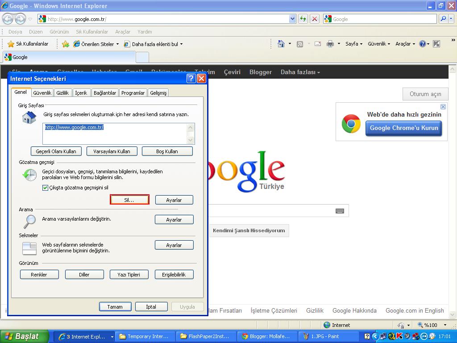Viewport: 457px width, 343px height.
Task: Click Ayarlar button in Arama section
Action: (x=174, y=220)
